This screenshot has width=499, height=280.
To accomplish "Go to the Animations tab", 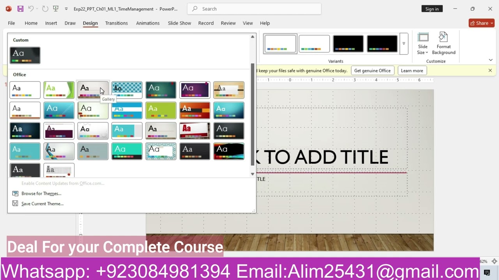I will [x=148, y=23].
